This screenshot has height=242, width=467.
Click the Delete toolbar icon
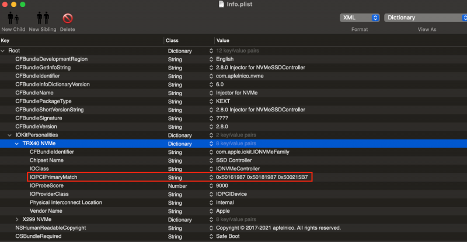68,19
